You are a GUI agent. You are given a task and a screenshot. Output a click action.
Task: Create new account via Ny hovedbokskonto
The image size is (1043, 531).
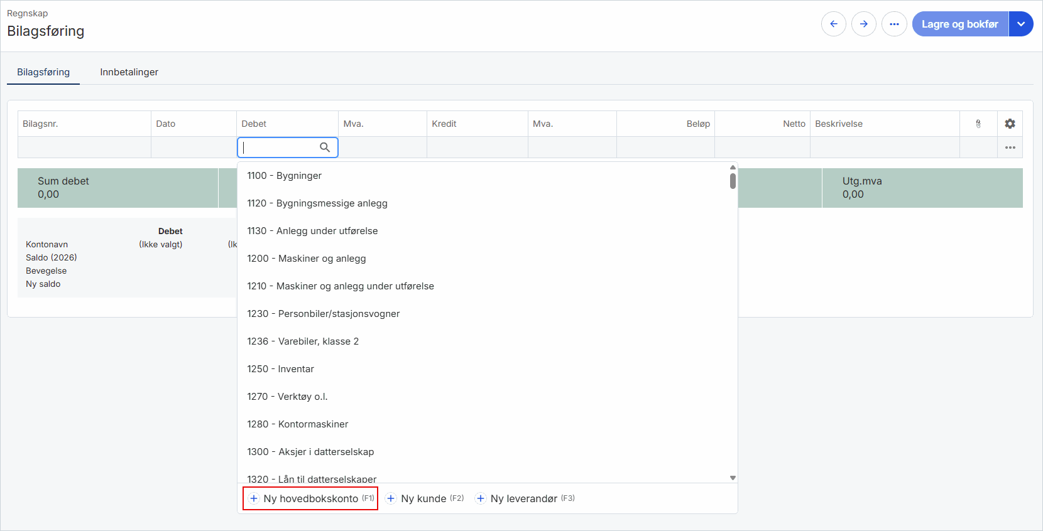pyautogui.click(x=310, y=498)
